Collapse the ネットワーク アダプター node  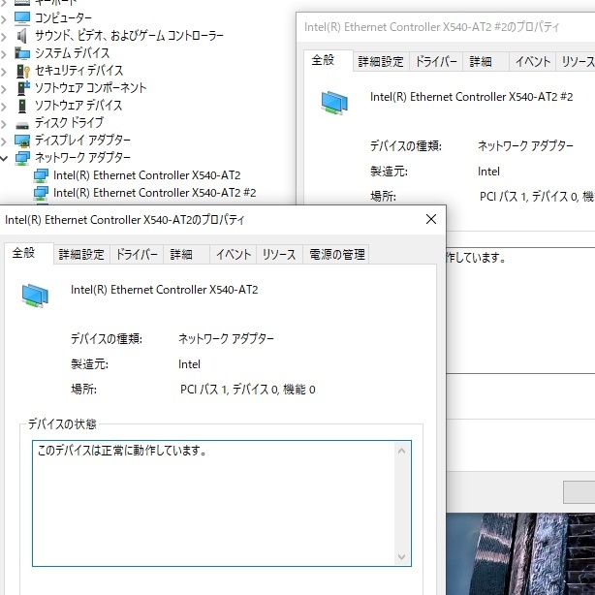click(x=4, y=158)
